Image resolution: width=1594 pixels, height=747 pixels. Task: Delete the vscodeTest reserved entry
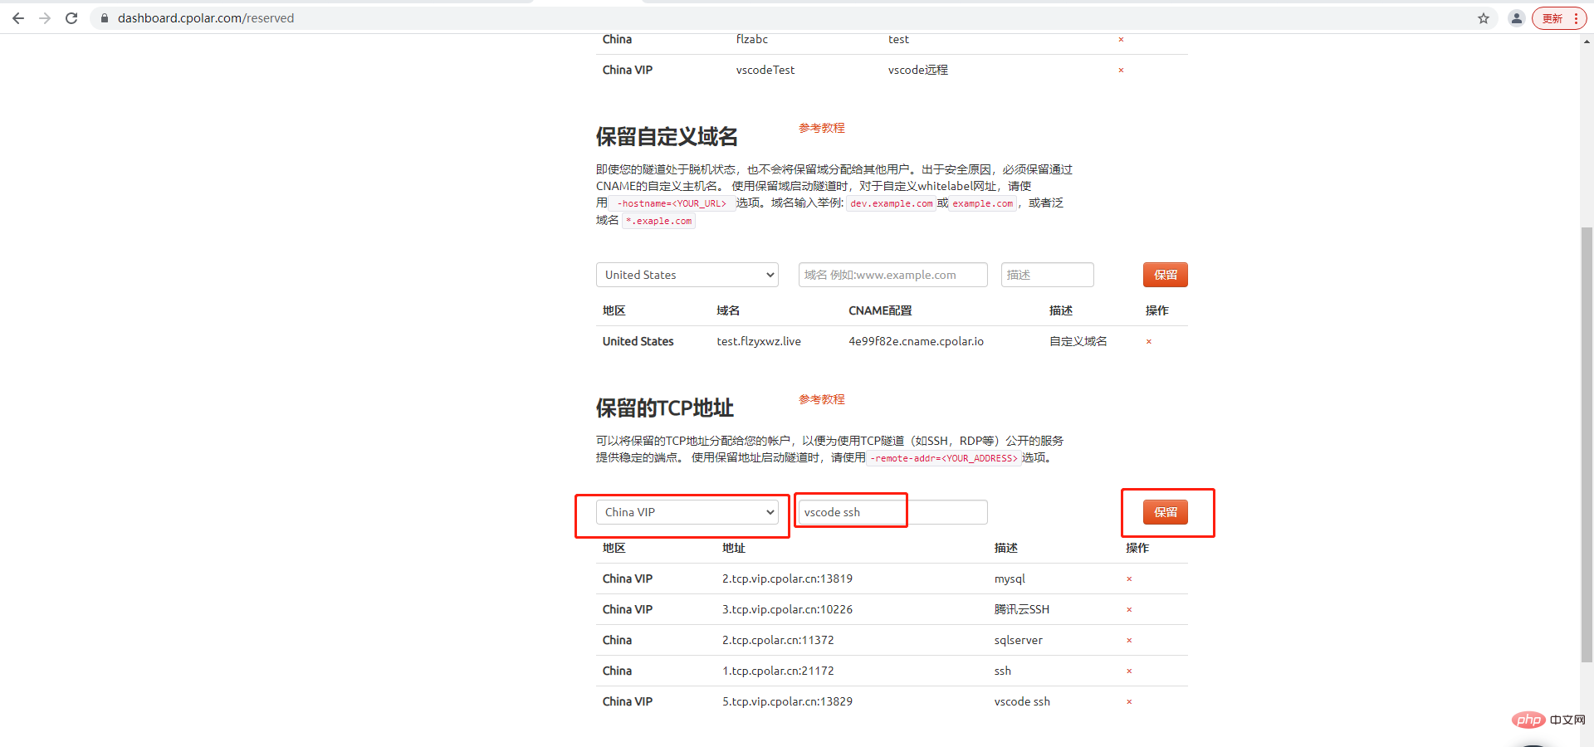1121,71
